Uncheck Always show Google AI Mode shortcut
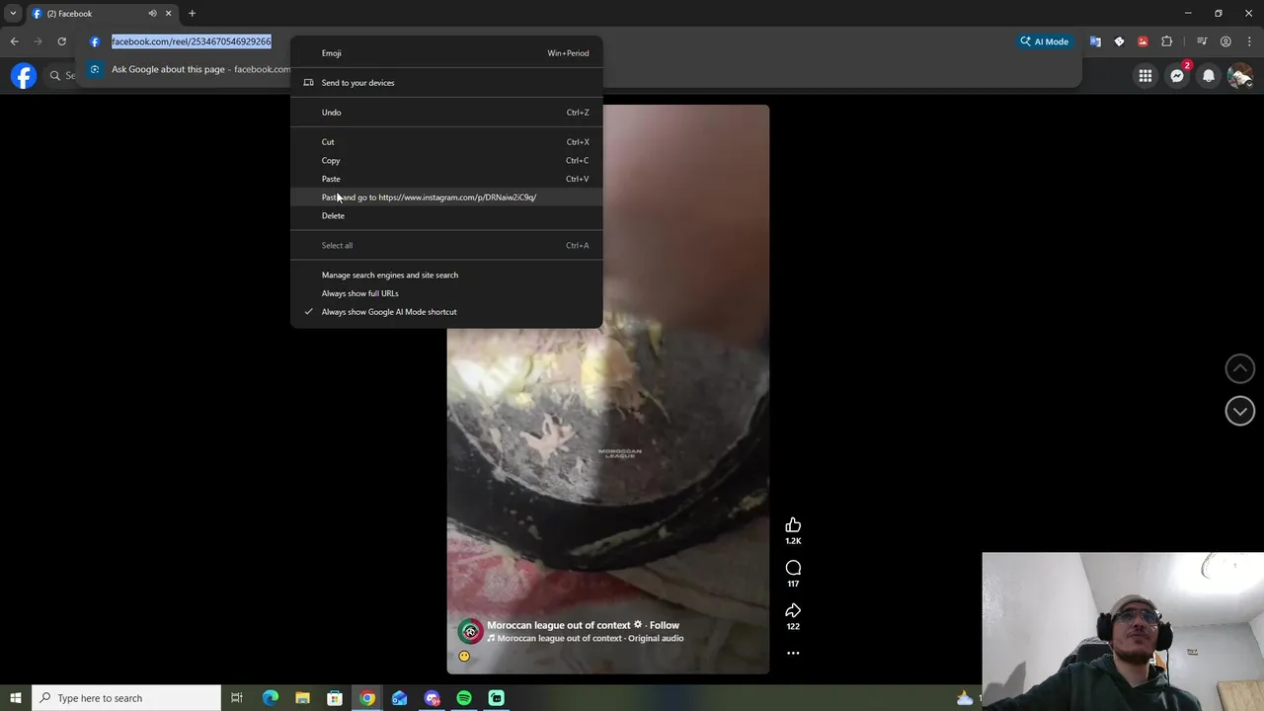1264x711 pixels. (446, 312)
